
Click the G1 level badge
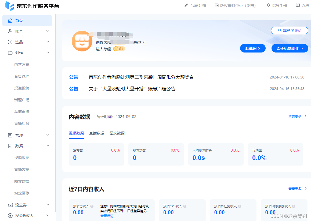click(x=119, y=49)
